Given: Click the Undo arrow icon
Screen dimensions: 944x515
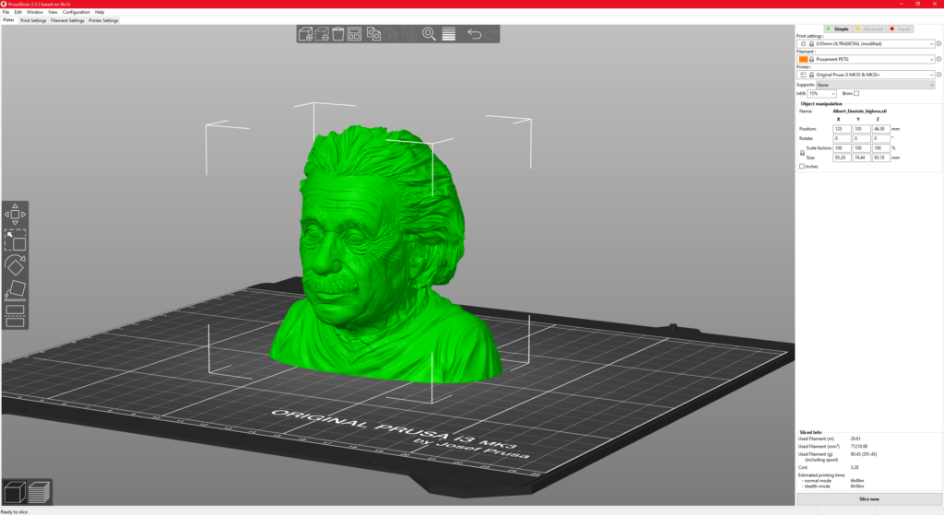Looking at the screenshot, I should point(474,34).
